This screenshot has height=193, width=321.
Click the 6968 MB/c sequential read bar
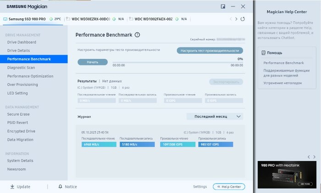(99, 145)
